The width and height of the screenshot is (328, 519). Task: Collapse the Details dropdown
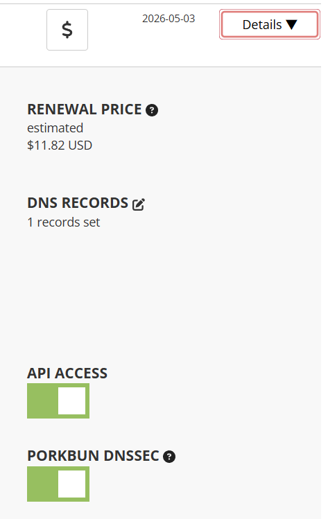[x=270, y=24]
